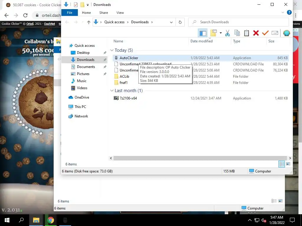
Task: Select the ACLib folder
Action: [x=124, y=76]
